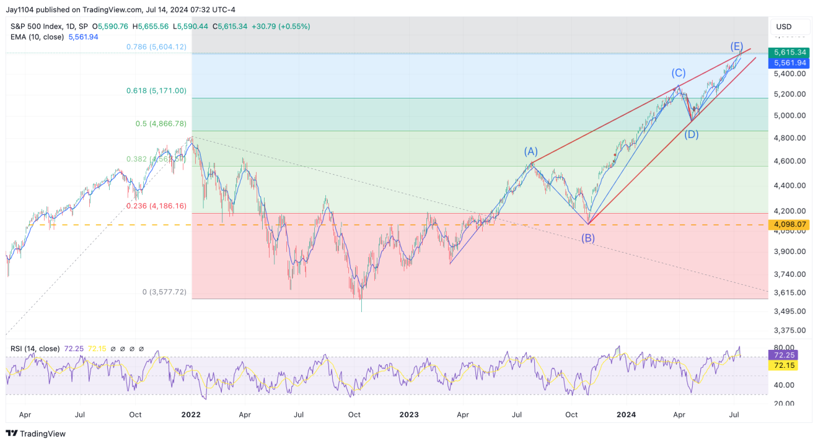
Task: Click the EMA (10, close) indicator legend
Action: [x=37, y=37]
